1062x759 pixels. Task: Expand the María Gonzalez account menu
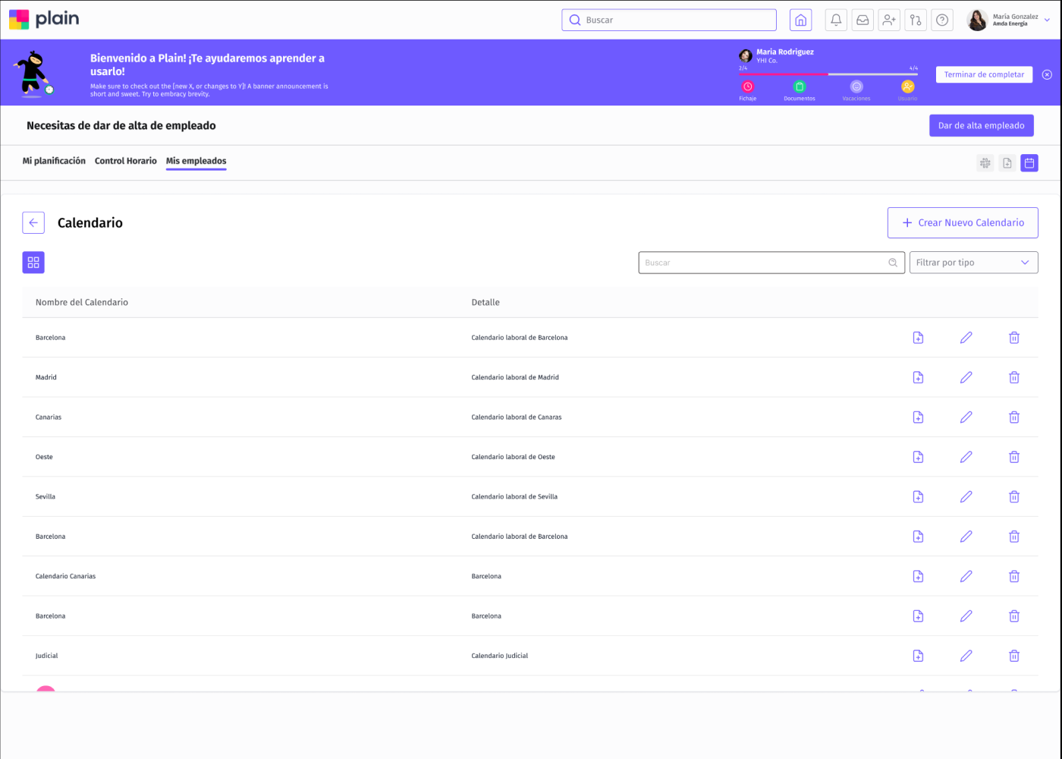click(1047, 20)
